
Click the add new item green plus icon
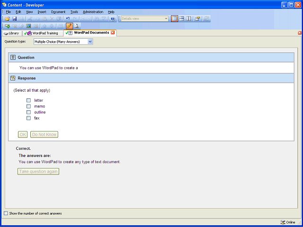coord(8,26)
